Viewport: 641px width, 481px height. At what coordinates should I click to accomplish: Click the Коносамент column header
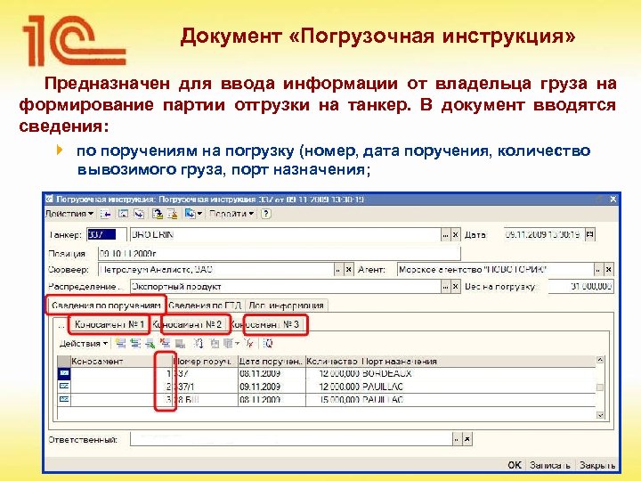click(x=122, y=361)
